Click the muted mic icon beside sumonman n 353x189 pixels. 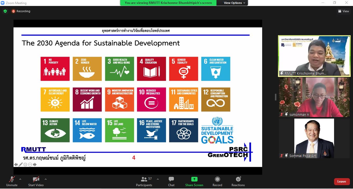click(x=282, y=114)
